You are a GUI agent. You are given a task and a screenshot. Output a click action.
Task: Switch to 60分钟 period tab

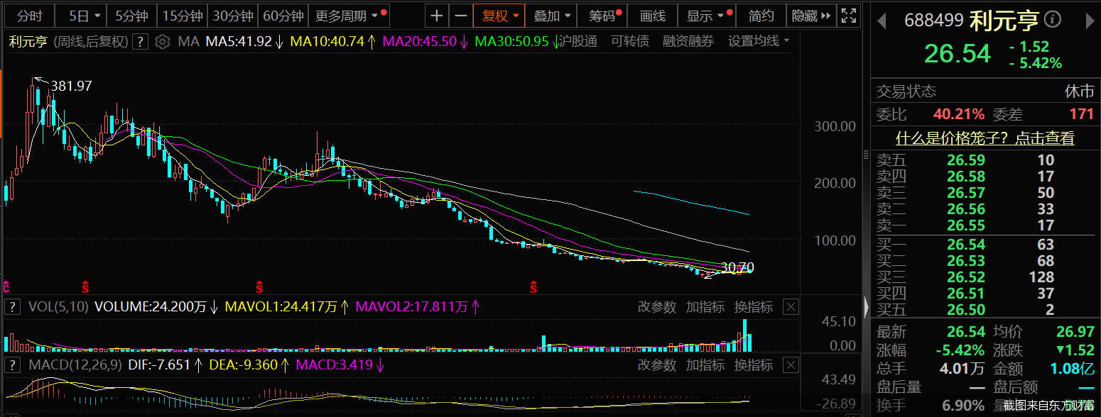point(283,16)
